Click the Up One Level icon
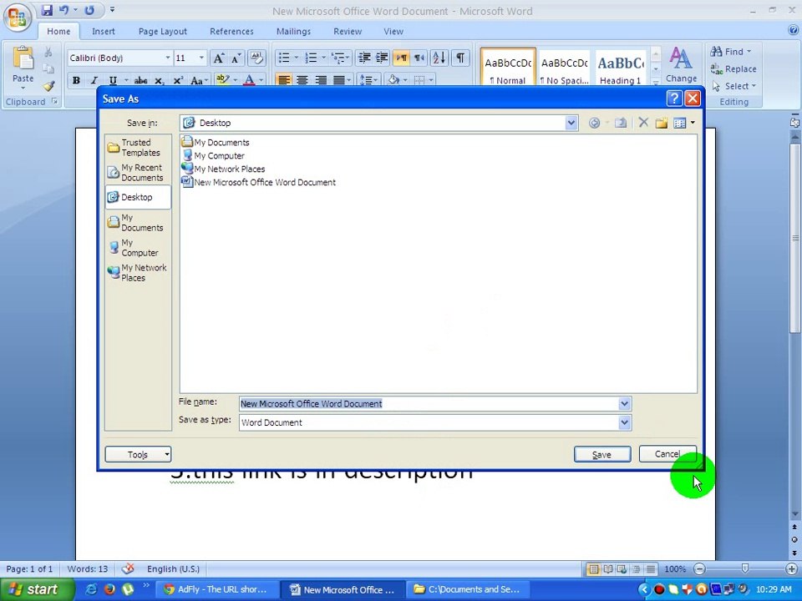This screenshot has height=601, width=802. (x=621, y=123)
